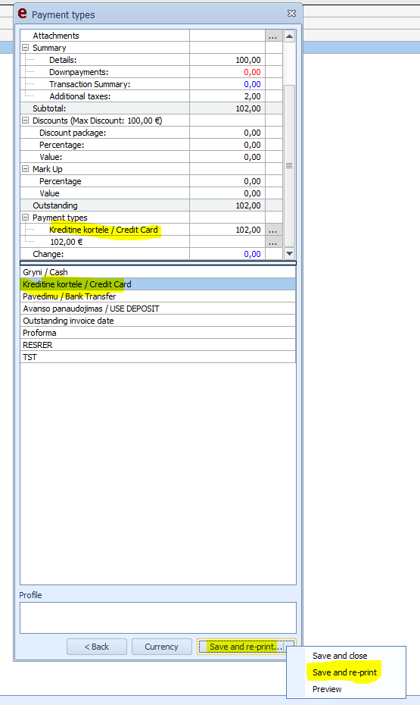Collapse the Mark Up section
The height and width of the screenshot is (705, 420).
coord(26,169)
